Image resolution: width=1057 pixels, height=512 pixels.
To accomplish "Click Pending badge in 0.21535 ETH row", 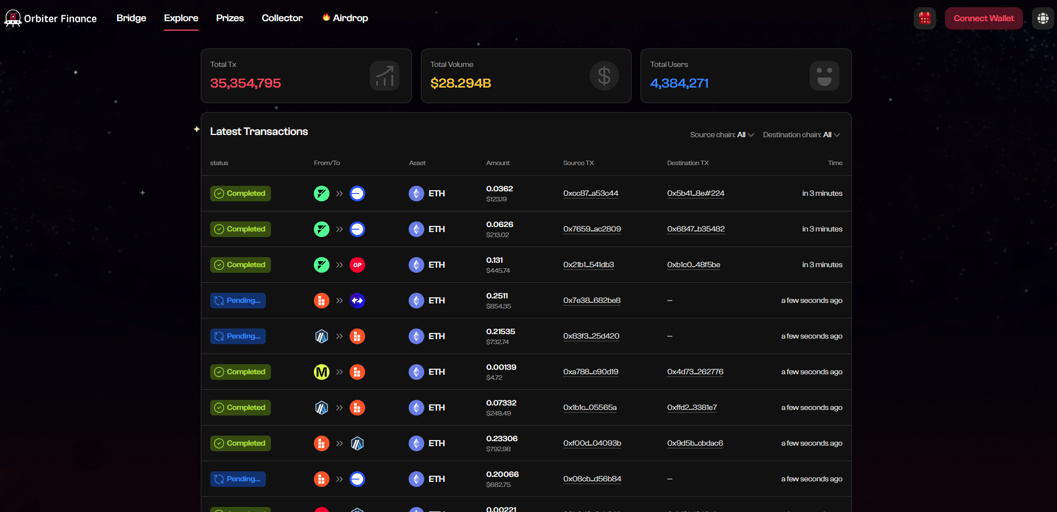I will tap(238, 336).
